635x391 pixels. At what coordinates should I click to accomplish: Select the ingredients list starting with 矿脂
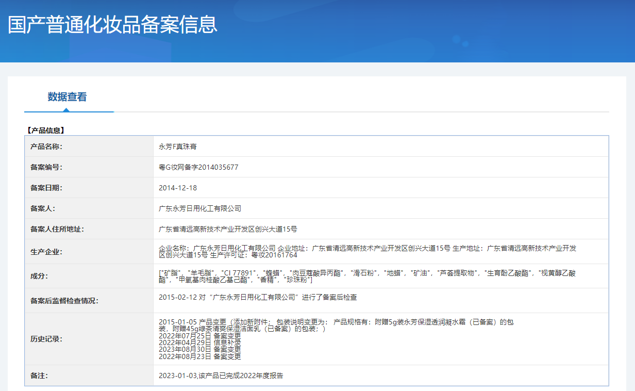[367, 276]
